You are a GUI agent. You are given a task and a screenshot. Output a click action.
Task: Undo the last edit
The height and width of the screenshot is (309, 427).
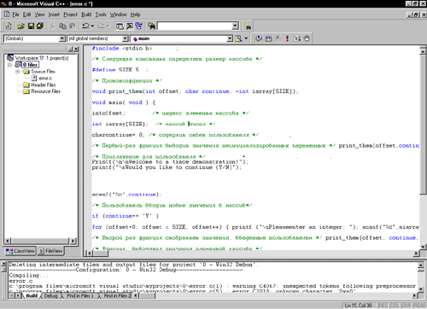85,26
